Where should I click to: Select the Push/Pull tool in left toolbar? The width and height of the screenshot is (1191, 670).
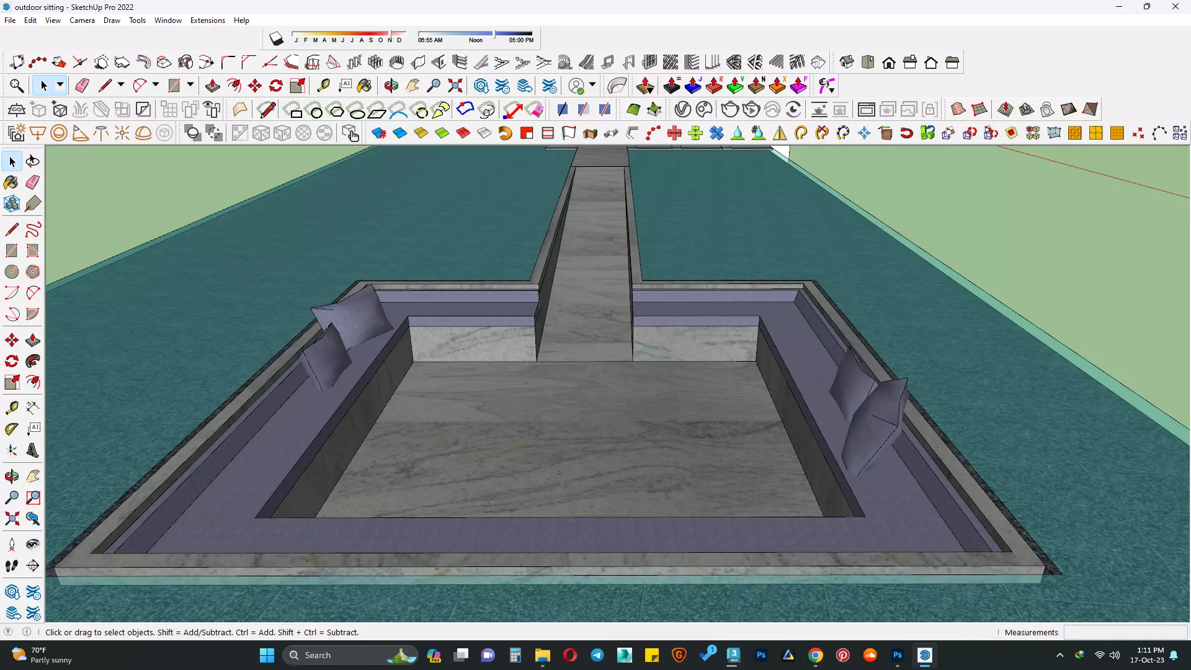pos(33,340)
